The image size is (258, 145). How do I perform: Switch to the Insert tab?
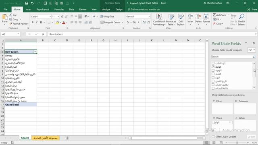coord(28,9)
